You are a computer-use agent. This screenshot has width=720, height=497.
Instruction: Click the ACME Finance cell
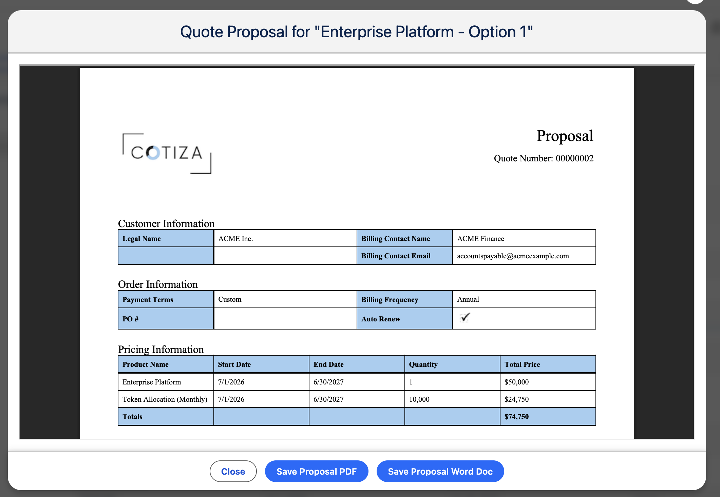pos(524,238)
